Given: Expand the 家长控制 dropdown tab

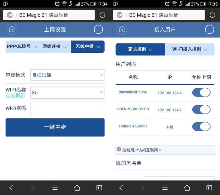Looking at the screenshot, I should tap(140, 49).
